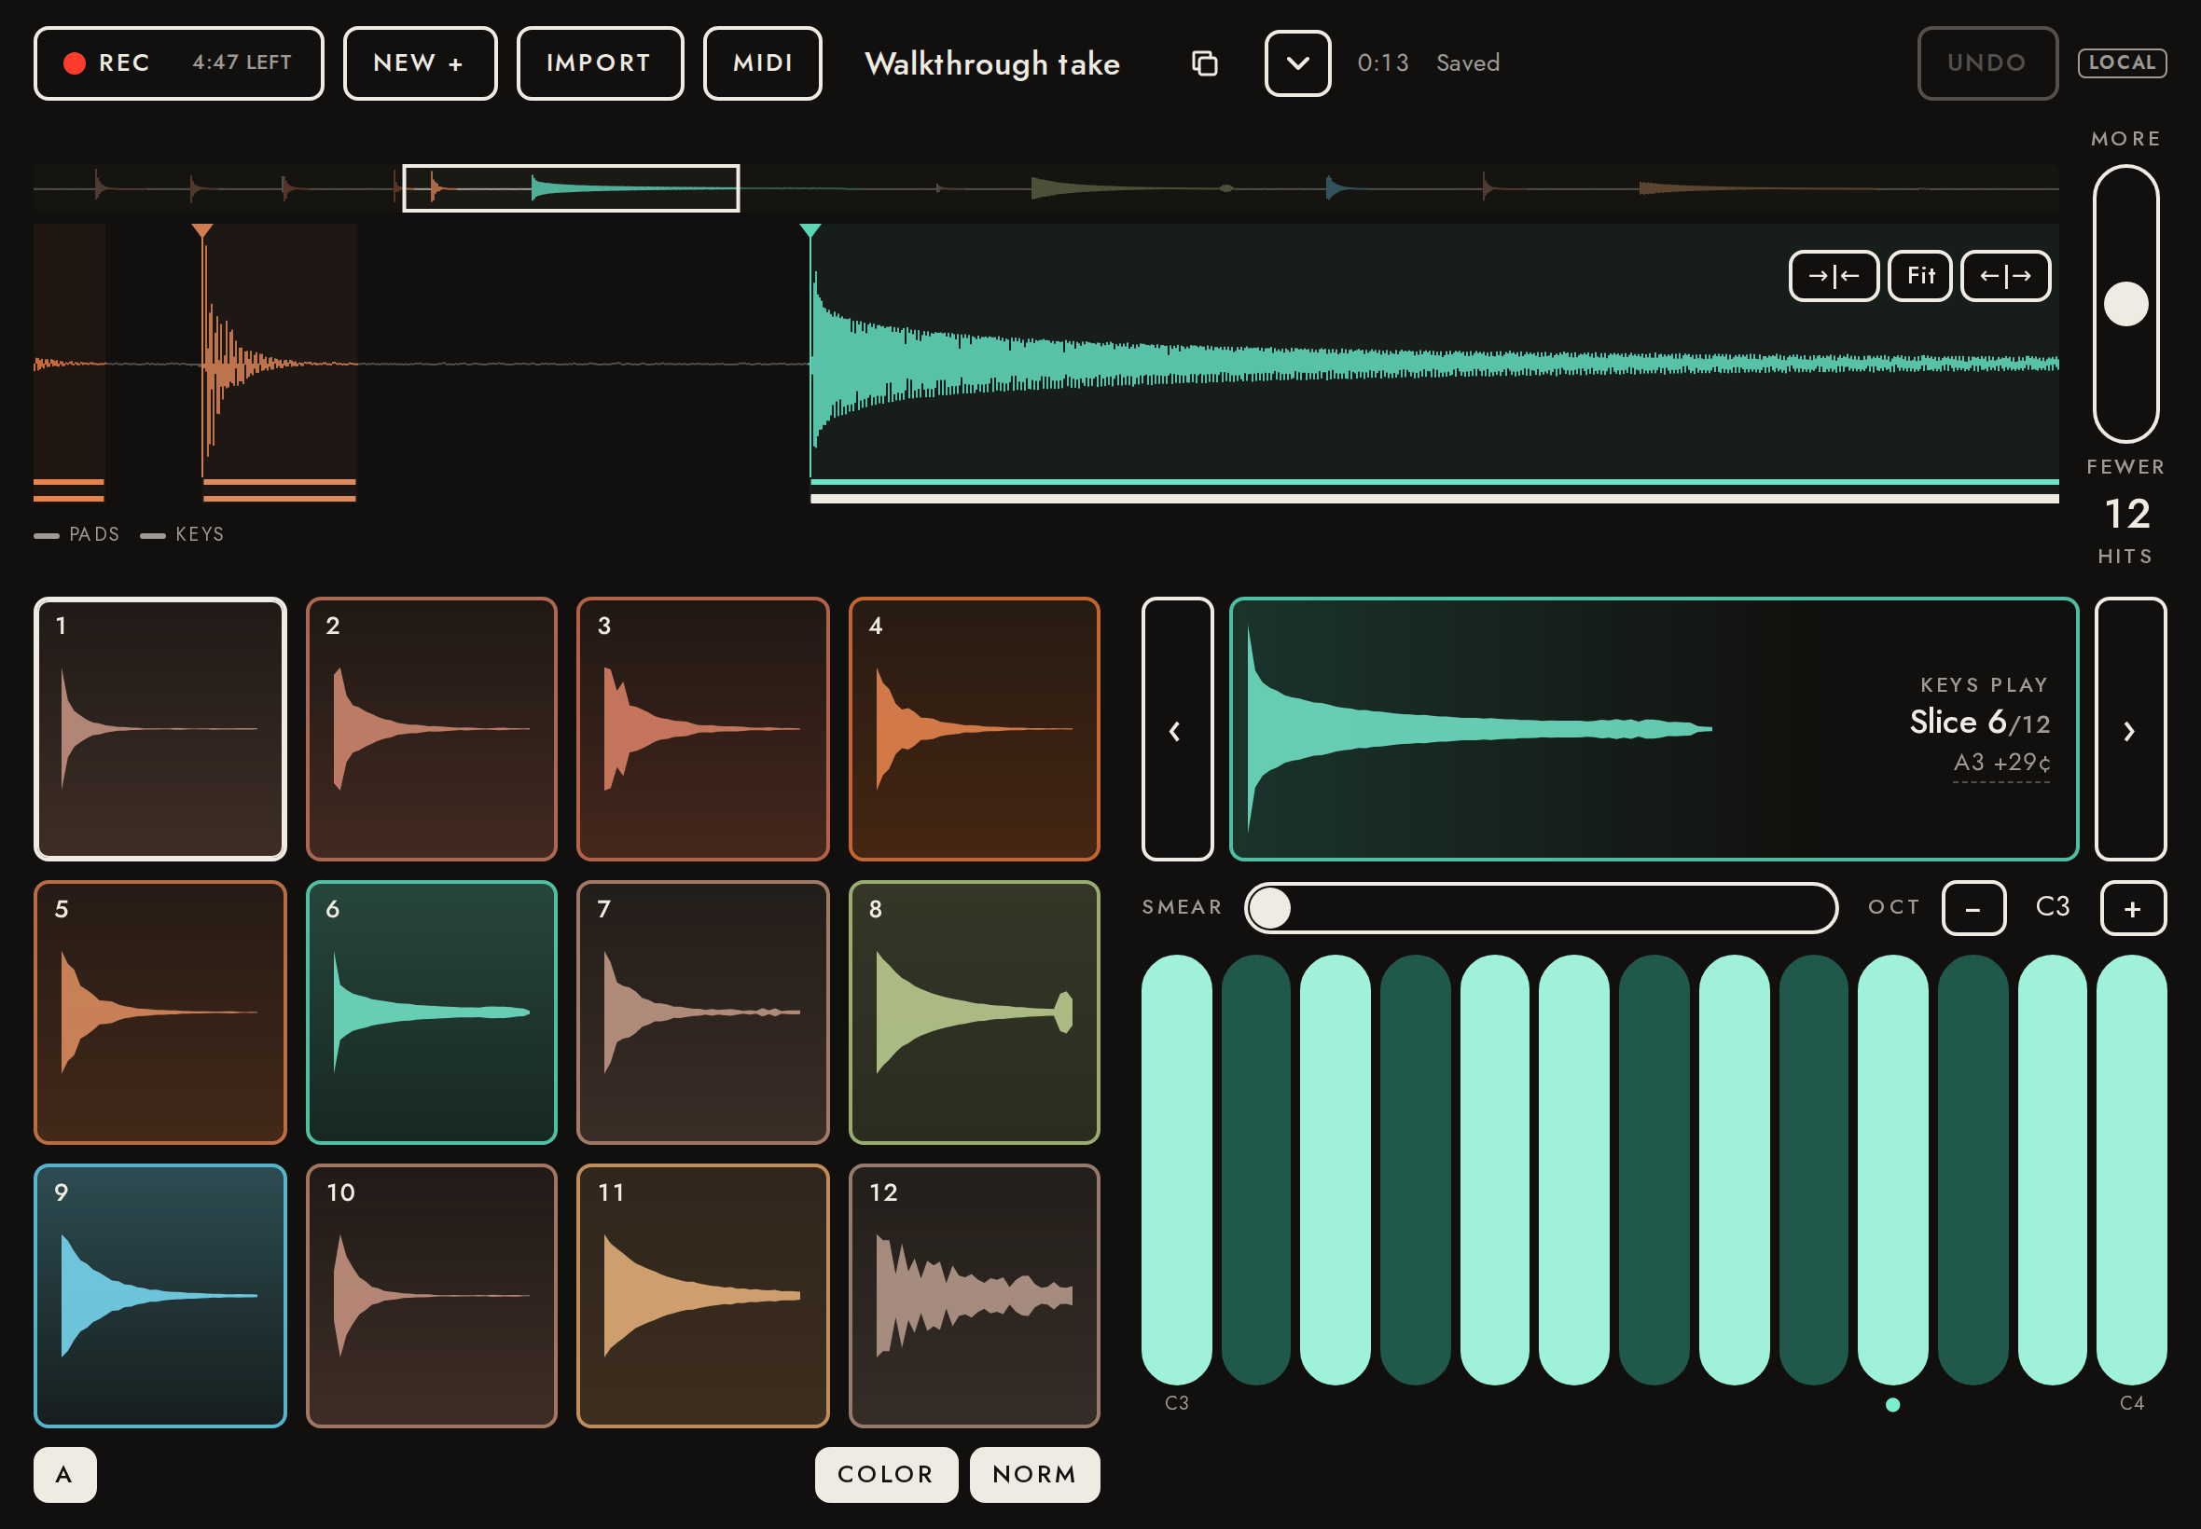The height and width of the screenshot is (1529, 2201).
Task: Open MIDI settings
Action: [763, 63]
